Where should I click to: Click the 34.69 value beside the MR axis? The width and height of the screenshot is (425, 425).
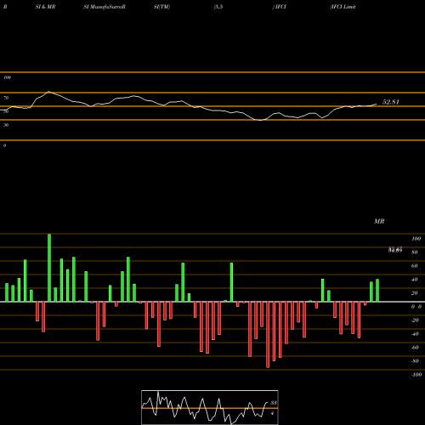pos(395,250)
